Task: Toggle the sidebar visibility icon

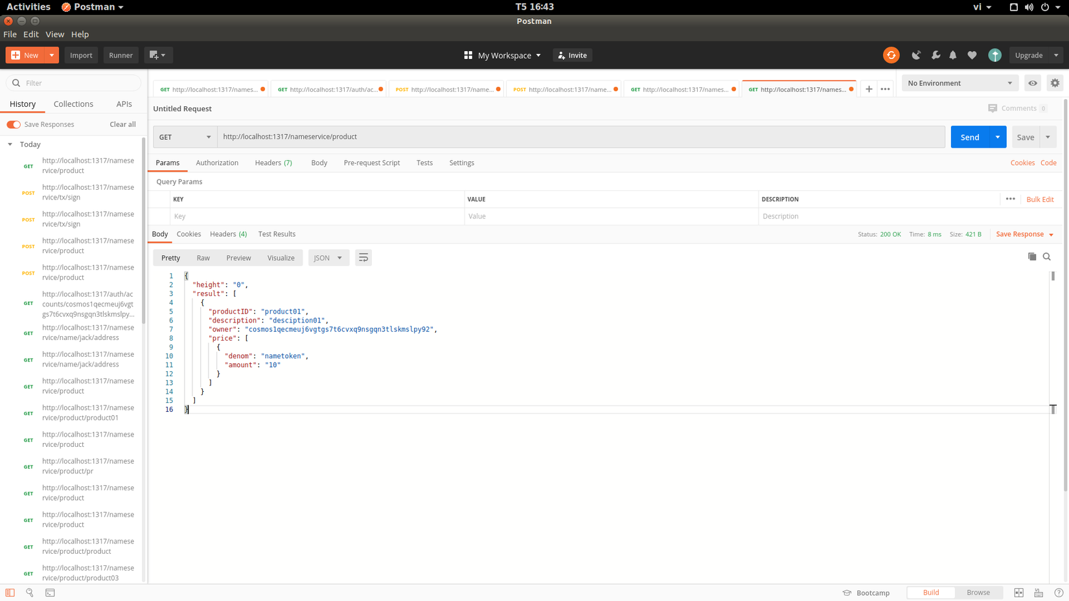Action: tap(10, 593)
